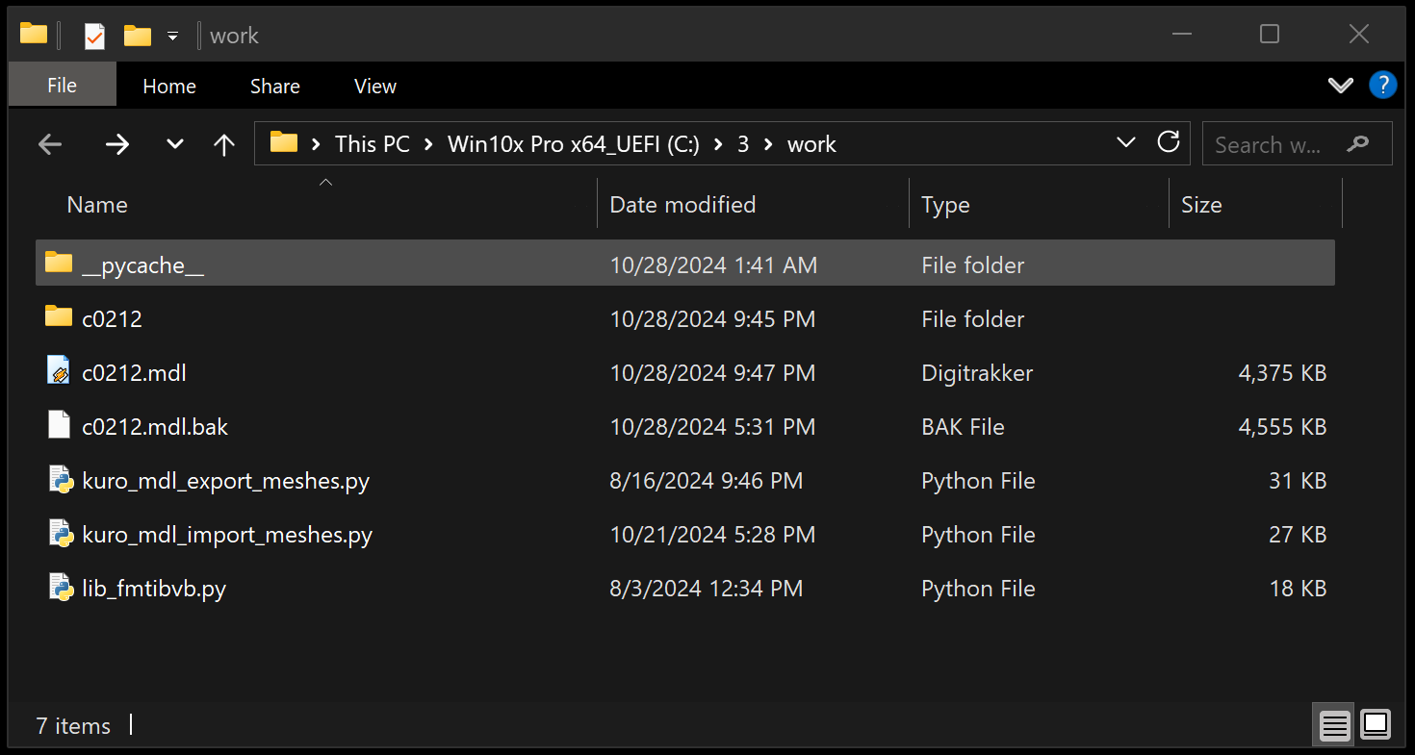Go back using the left arrow
Screen dimensions: 1415x755
click(x=50, y=144)
